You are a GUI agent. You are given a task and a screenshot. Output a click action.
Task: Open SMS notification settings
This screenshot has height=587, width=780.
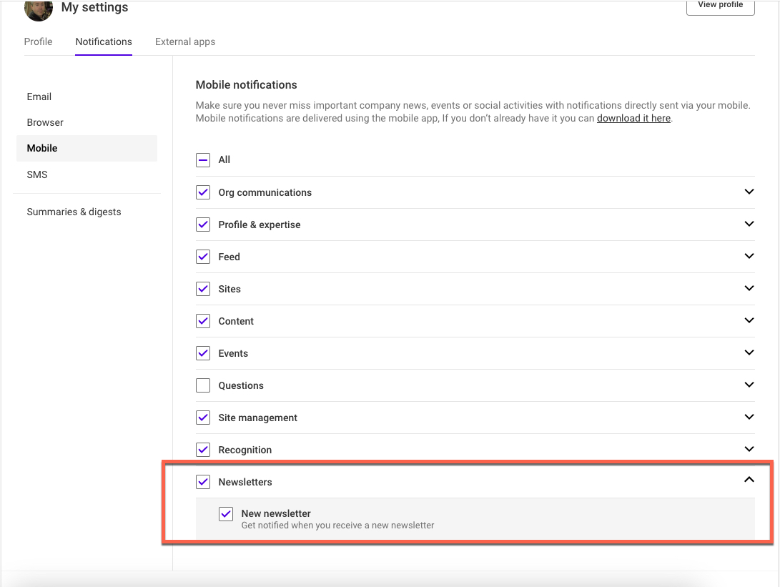pos(36,174)
